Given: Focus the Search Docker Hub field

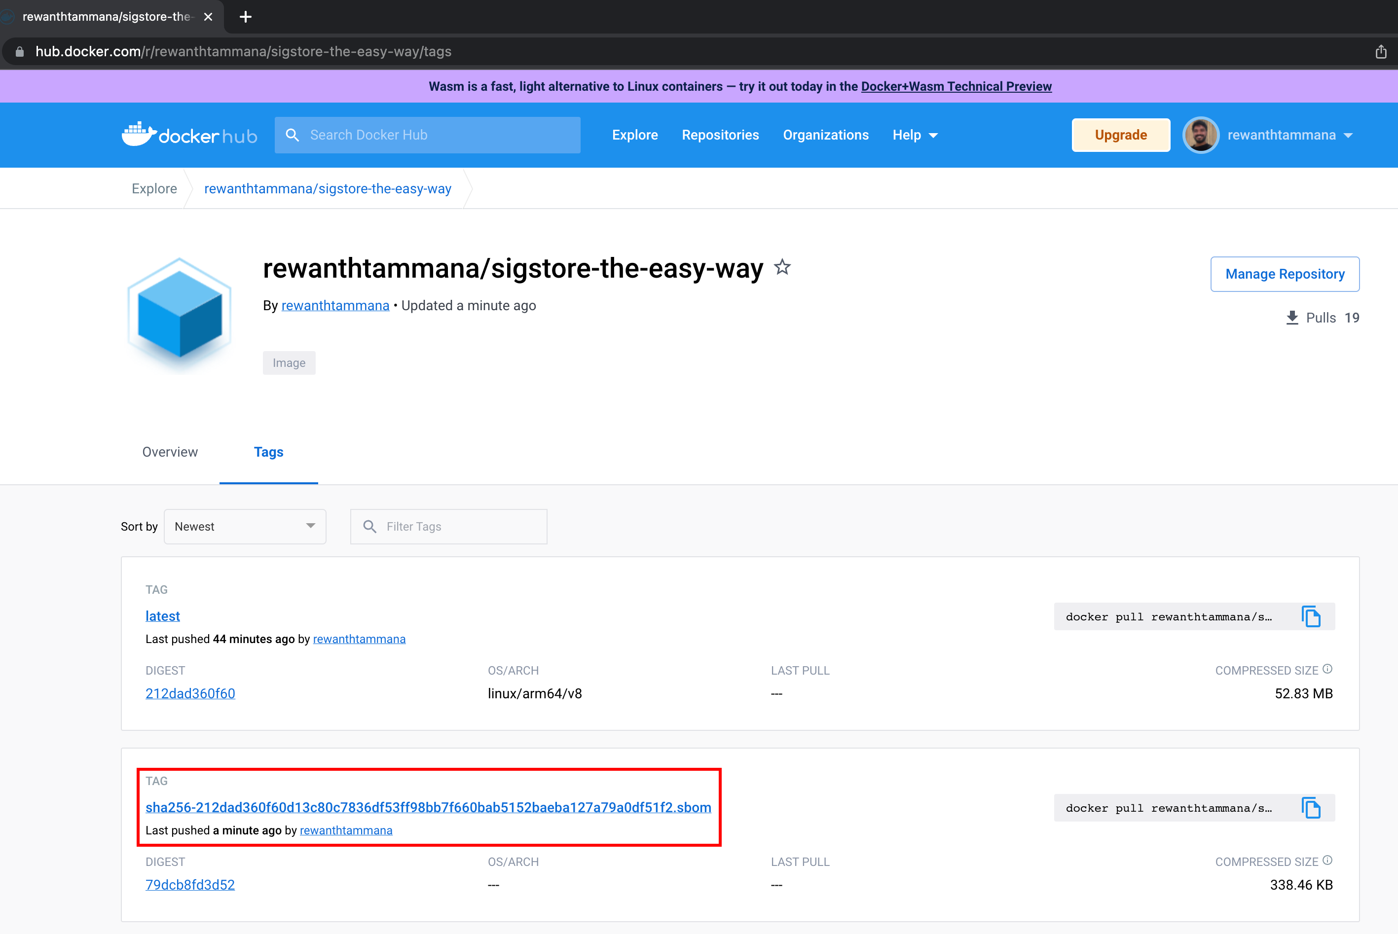Looking at the screenshot, I should pos(427,135).
